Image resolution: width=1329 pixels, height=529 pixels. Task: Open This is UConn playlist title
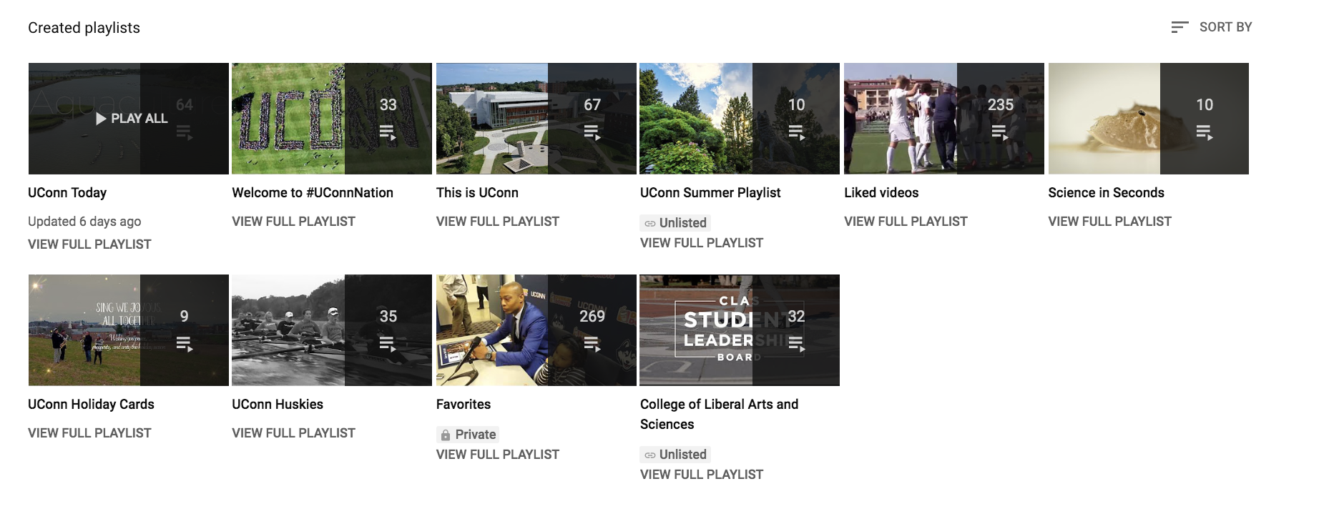477,192
